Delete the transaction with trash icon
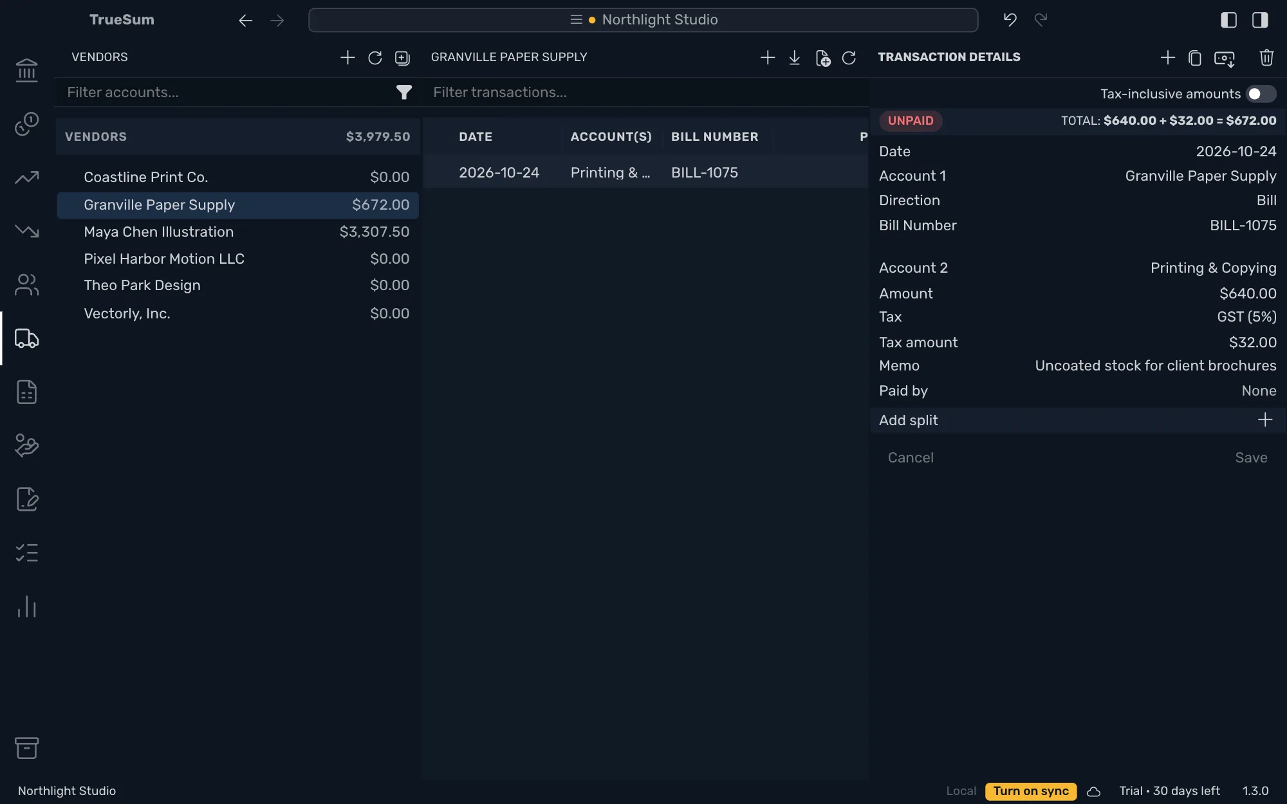Image resolution: width=1287 pixels, height=804 pixels. [x=1266, y=57]
